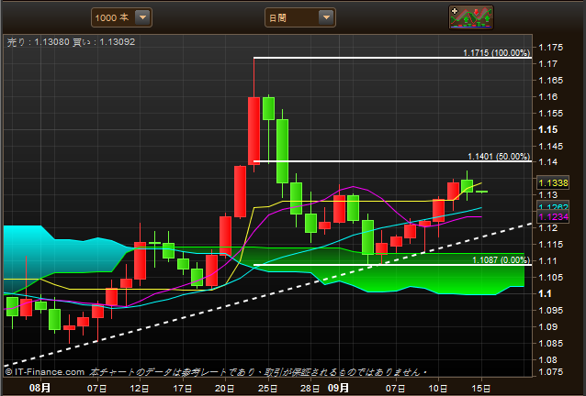Viewport: 586px width, 396px height.
Task: Click the 1.075 price axis label
Action: pyautogui.click(x=550, y=372)
